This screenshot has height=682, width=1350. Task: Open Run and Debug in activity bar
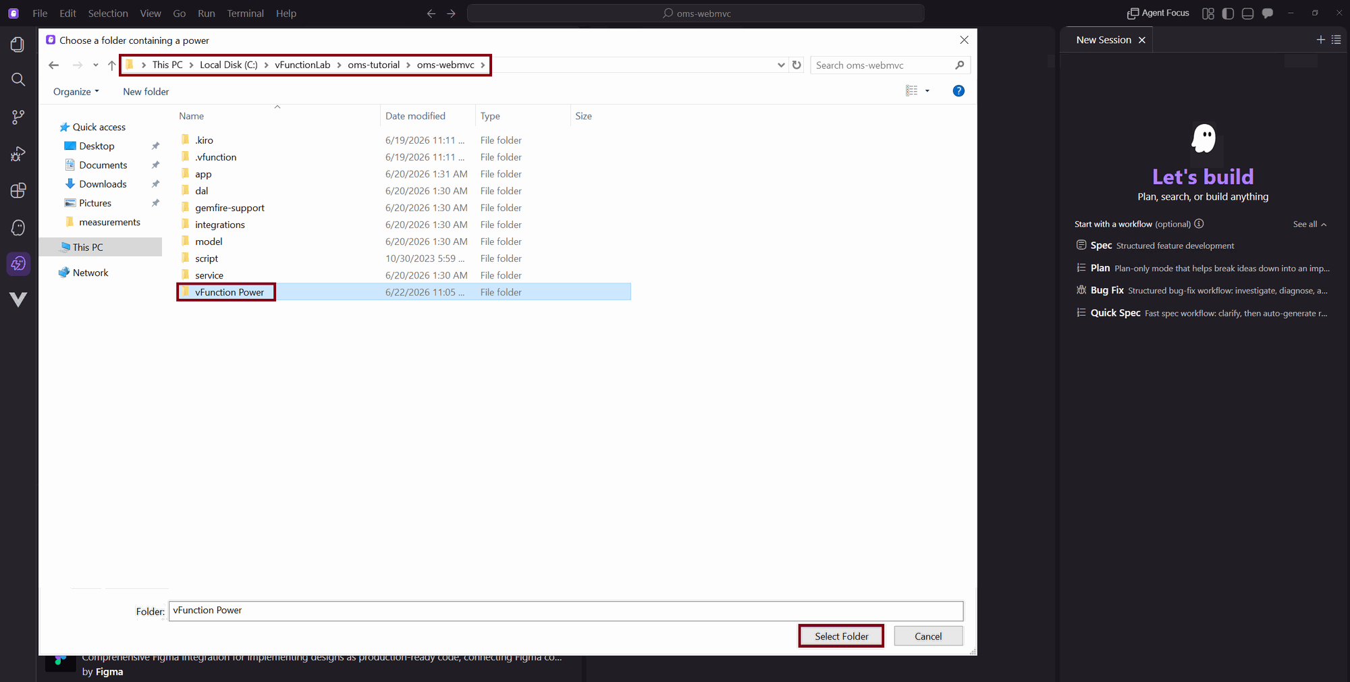18,154
